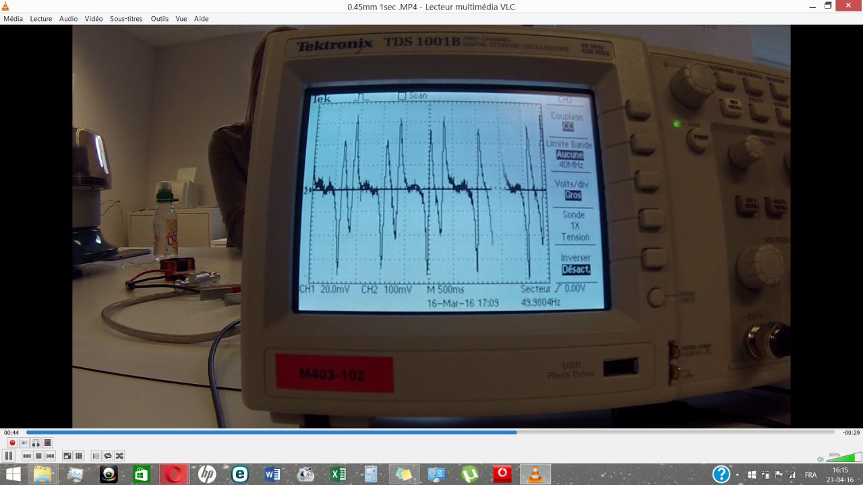Show extended settings and effects
Viewport: 863px width, 485px height.
(x=79, y=456)
